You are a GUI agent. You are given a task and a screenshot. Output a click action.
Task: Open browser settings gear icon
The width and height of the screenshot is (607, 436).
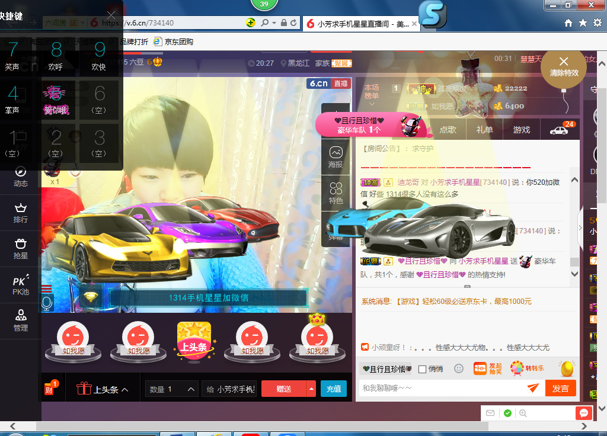[x=598, y=23]
